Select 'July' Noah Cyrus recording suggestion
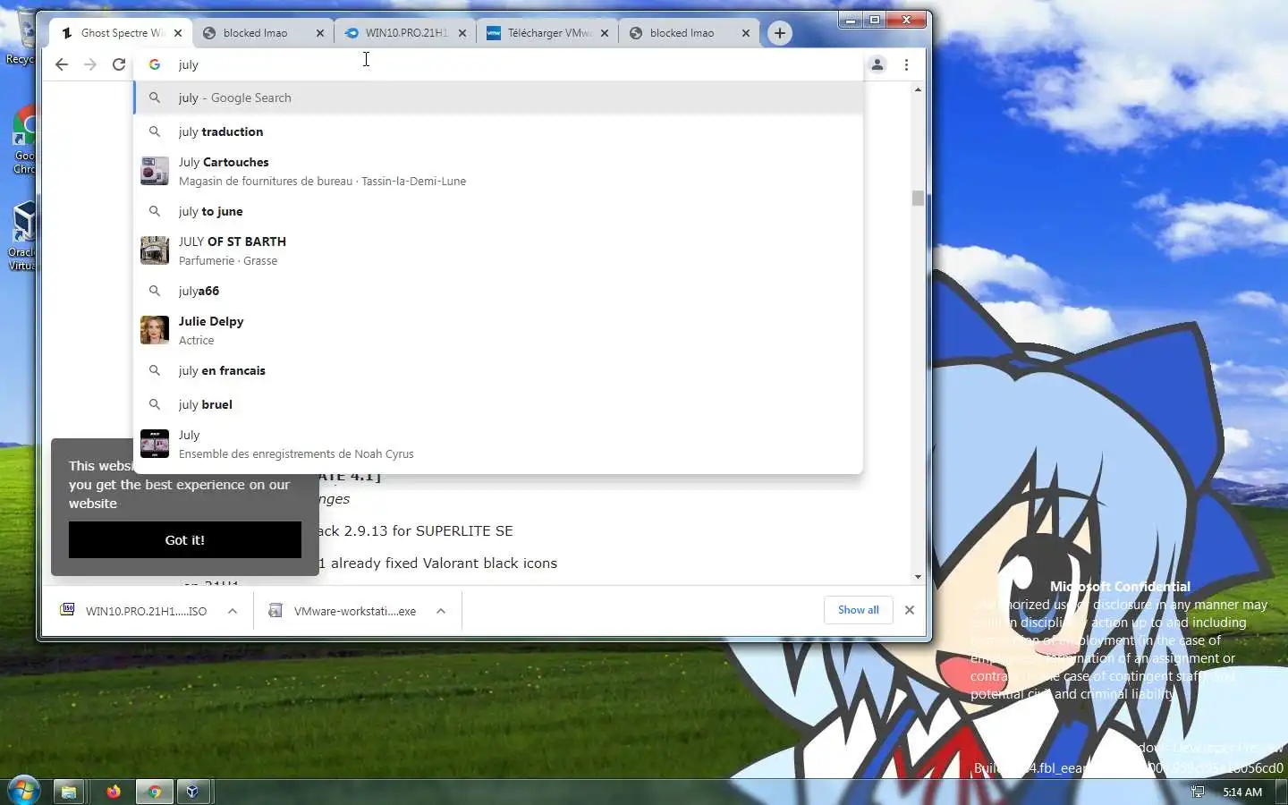This screenshot has height=805, width=1288. pyautogui.click(x=498, y=444)
